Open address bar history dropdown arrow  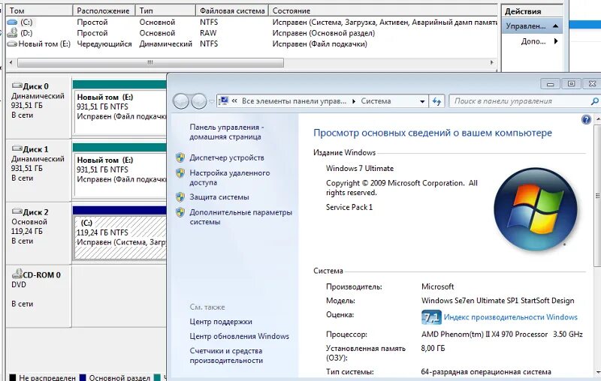(x=422, y=101)
